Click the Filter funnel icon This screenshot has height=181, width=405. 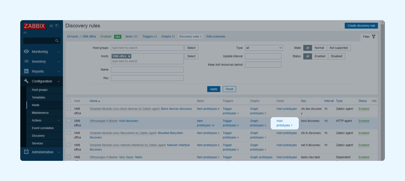tap(374, 37)
